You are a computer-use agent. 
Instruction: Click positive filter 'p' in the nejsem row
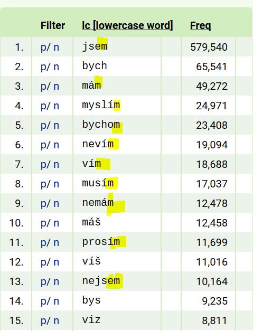43,282
